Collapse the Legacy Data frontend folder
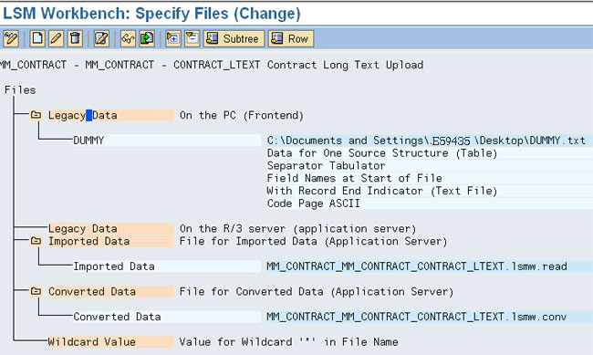This screenshot has height=355, width=593. tap(36, 115)
